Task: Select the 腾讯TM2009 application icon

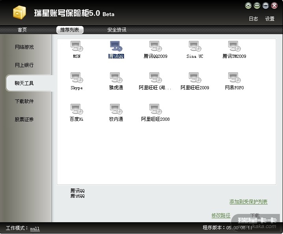Action: pos(234,46)
